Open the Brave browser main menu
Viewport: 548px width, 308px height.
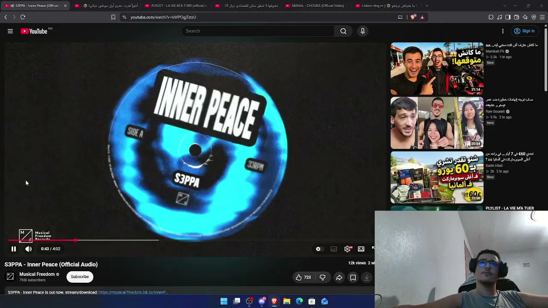tap(542, 17)
